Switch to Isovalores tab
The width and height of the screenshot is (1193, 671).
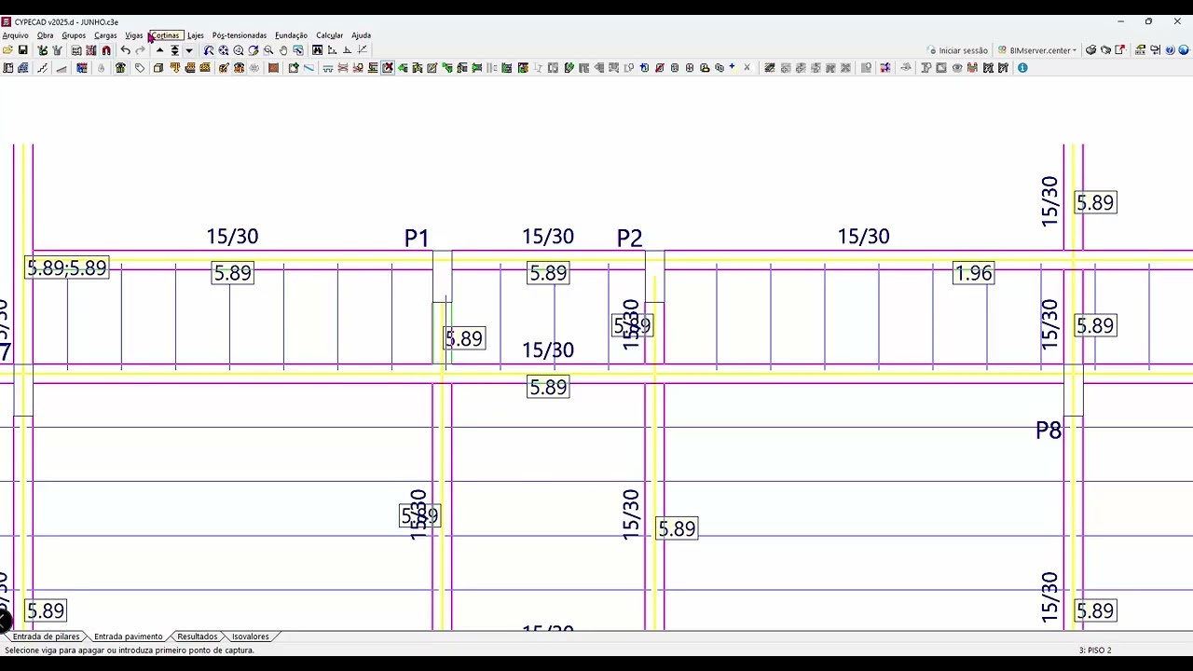(250, 637)
